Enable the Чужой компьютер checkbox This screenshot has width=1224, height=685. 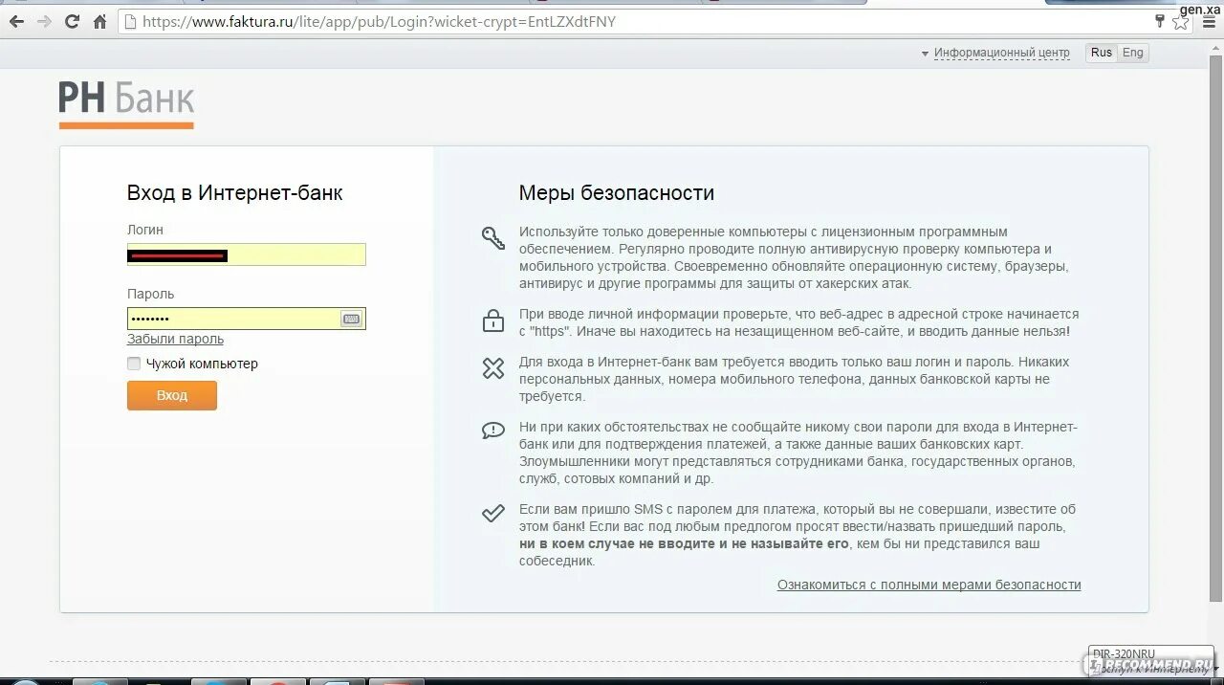134,364
